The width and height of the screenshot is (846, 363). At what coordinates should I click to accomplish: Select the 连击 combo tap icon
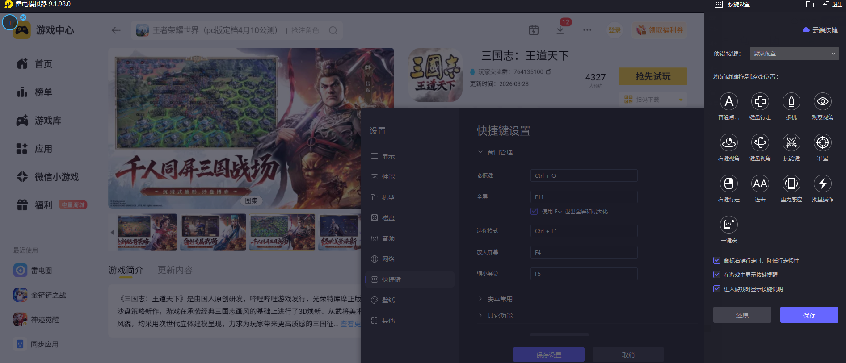tap(760, 184)
